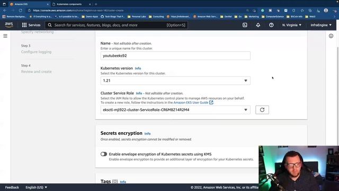Open the Amazon Web Services bookmark
The height and width of the screenshot is (191, 339).
coord(206,16)
